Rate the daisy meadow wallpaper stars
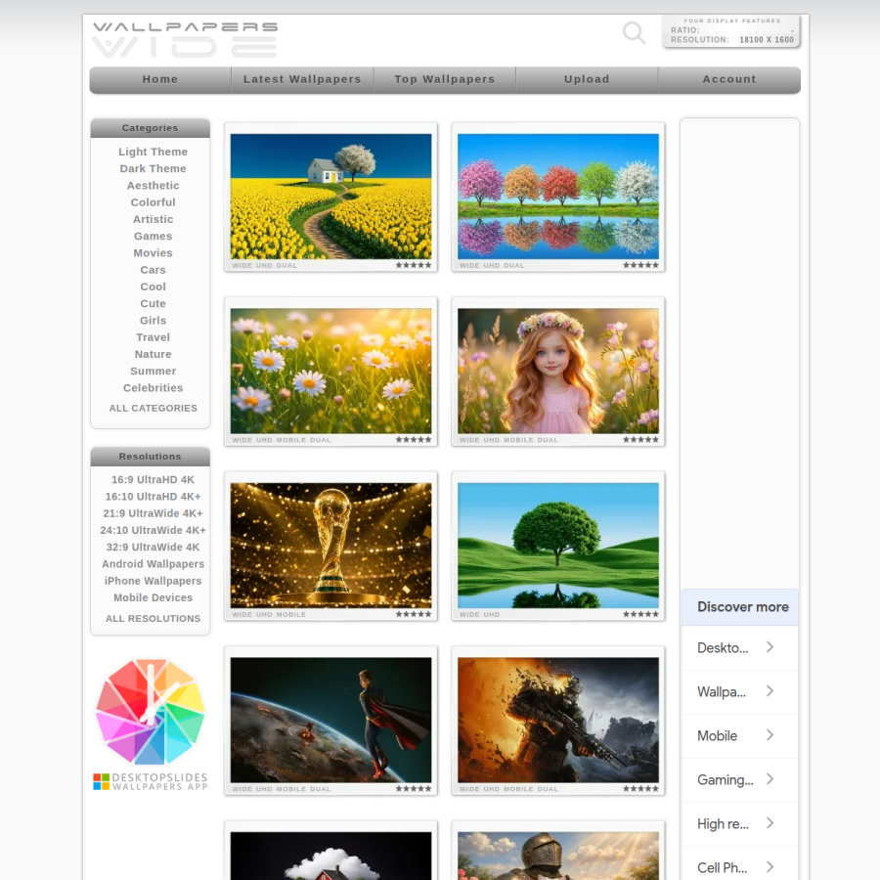Image resolution: width=880 pixels, height=880 pixels. tap(414, 440)
